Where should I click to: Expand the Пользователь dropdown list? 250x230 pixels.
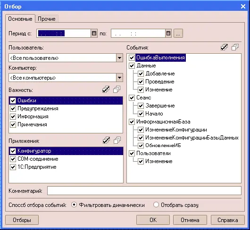tap(120, 58)
